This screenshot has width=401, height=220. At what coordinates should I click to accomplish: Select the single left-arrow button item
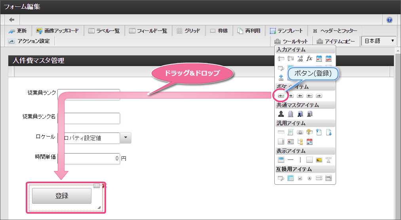[x=300, y=96]
